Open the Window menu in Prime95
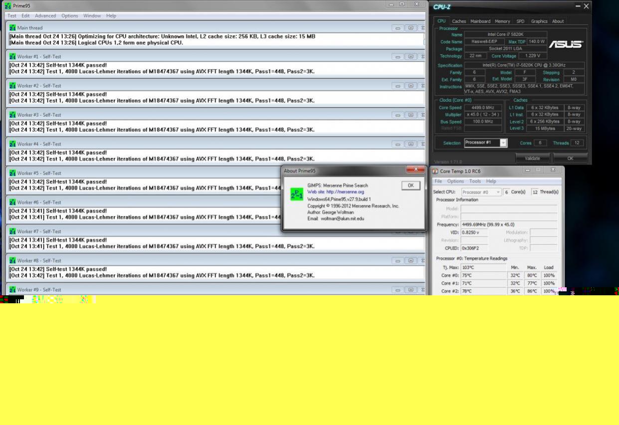619x425 pixels. pos(92,15)
